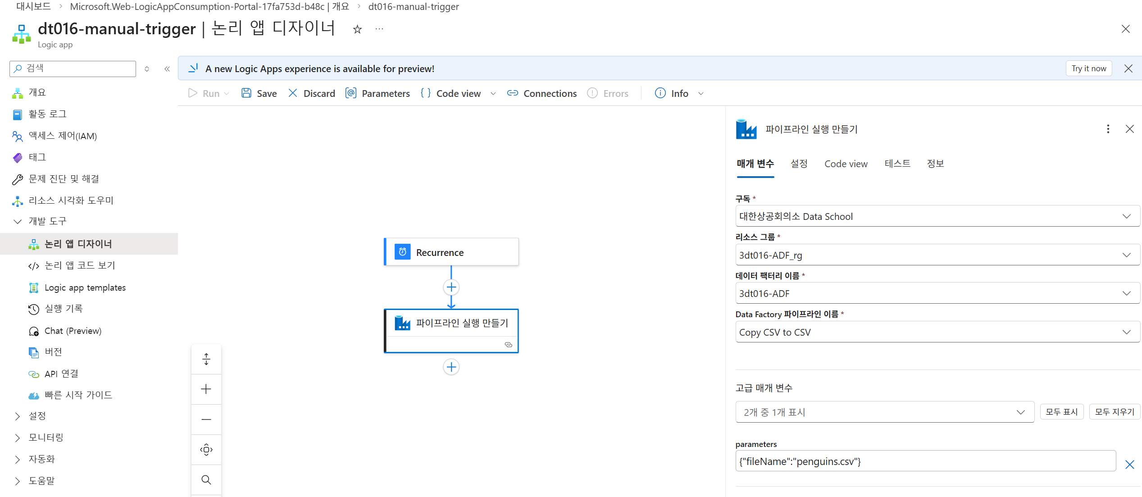
Task: Click the Connections link icon
Action: (x=512, y=93)
